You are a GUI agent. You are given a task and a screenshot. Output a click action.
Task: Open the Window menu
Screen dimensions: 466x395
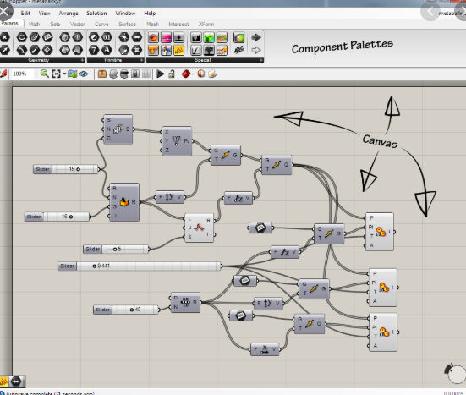pyautogui.click(x=125, y=13)
